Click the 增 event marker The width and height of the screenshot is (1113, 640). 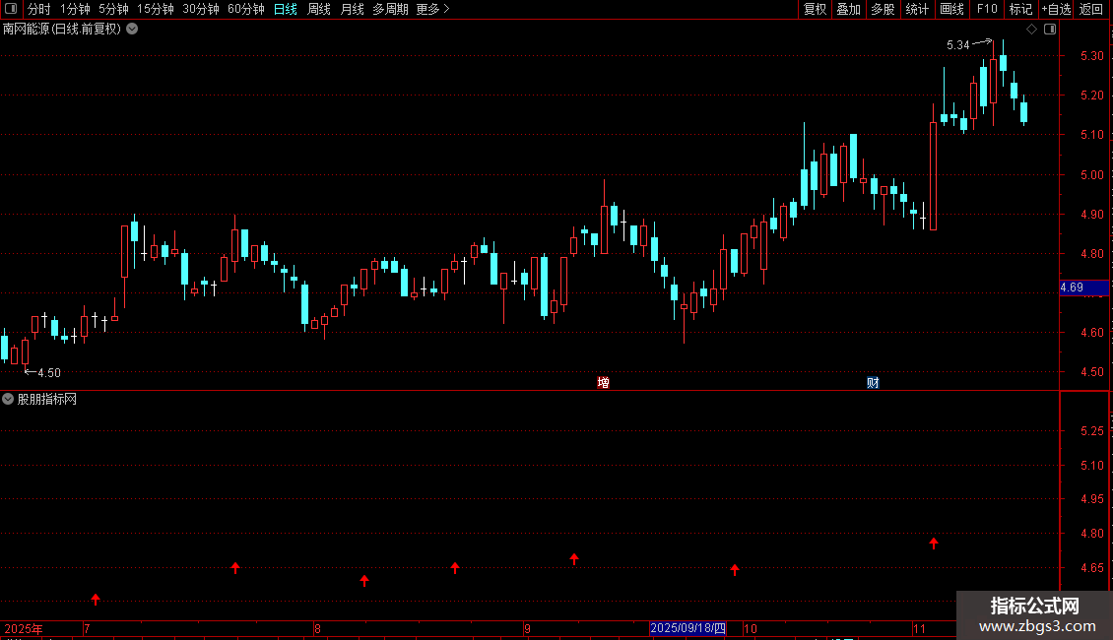604,383
